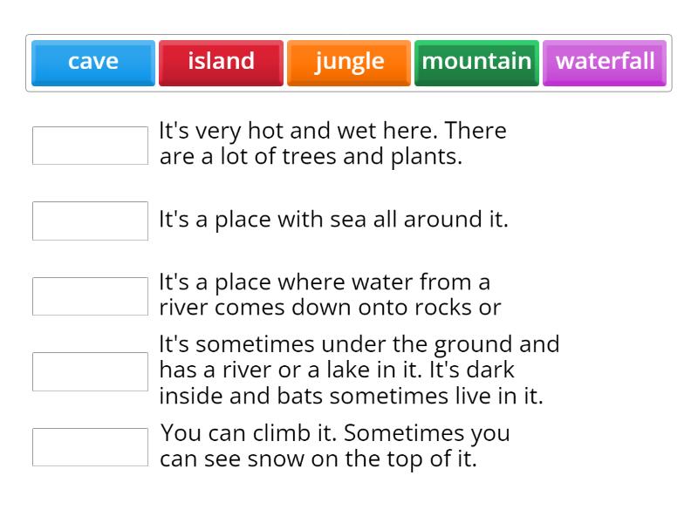Click the answer box beside the hot and wet description

90,145
